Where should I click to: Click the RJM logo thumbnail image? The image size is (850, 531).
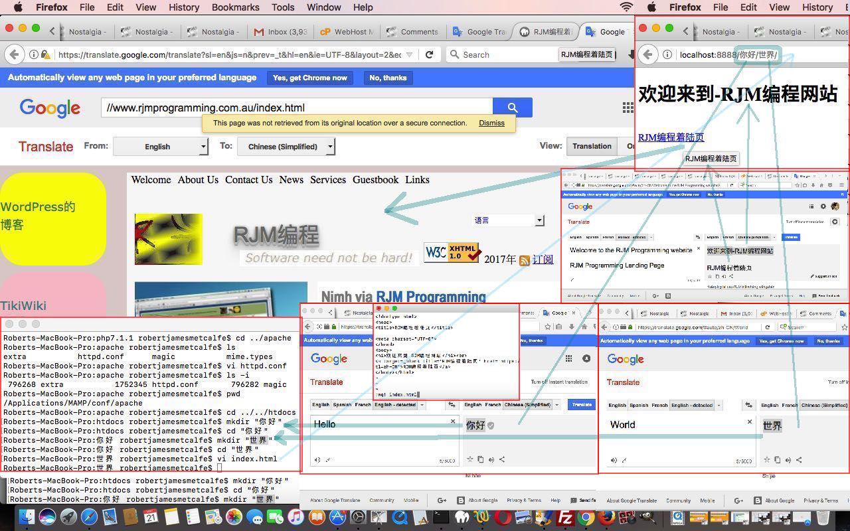[169, 239]
